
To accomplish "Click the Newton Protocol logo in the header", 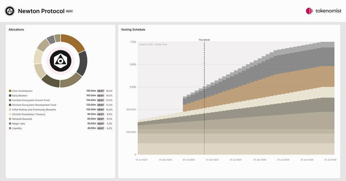I will [10, 11].
